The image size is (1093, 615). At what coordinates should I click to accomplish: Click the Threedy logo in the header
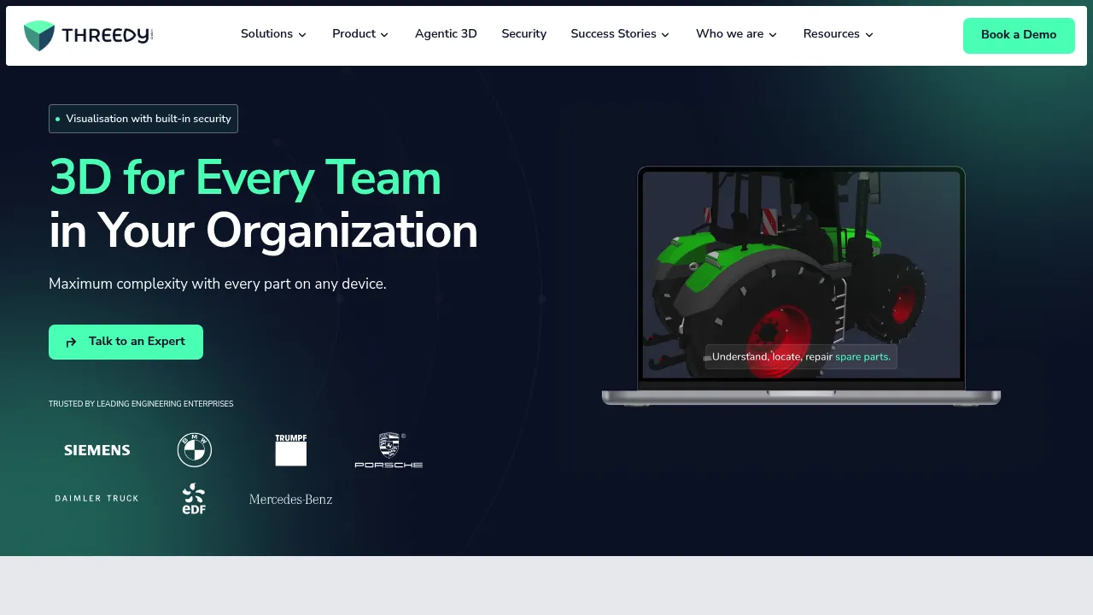click(x=89, y=36)
